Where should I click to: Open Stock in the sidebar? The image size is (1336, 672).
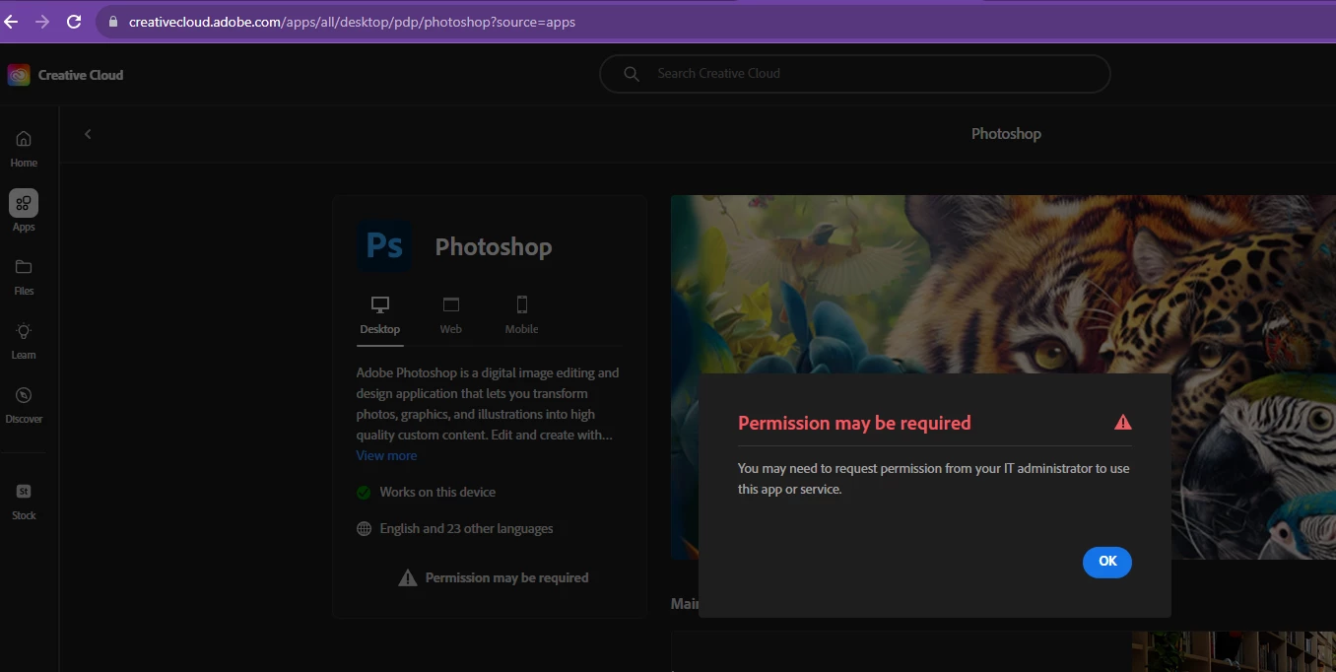tap(24, 502)
